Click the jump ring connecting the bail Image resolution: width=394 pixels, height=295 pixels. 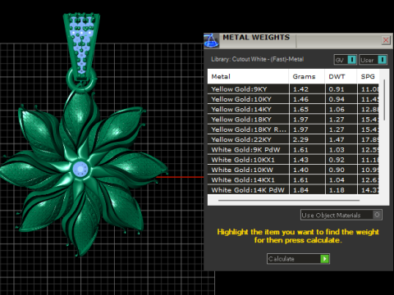point(81,79)
